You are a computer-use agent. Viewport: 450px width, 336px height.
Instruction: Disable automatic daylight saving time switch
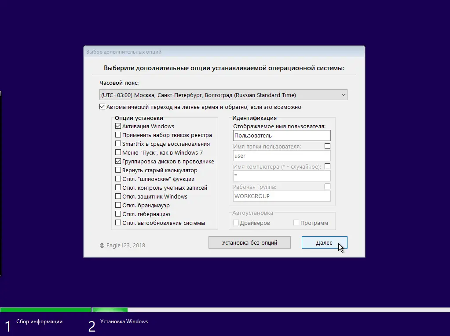click(102, 106)
